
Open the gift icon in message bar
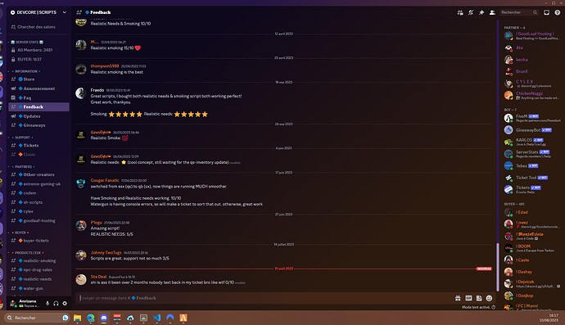point(458,298)
